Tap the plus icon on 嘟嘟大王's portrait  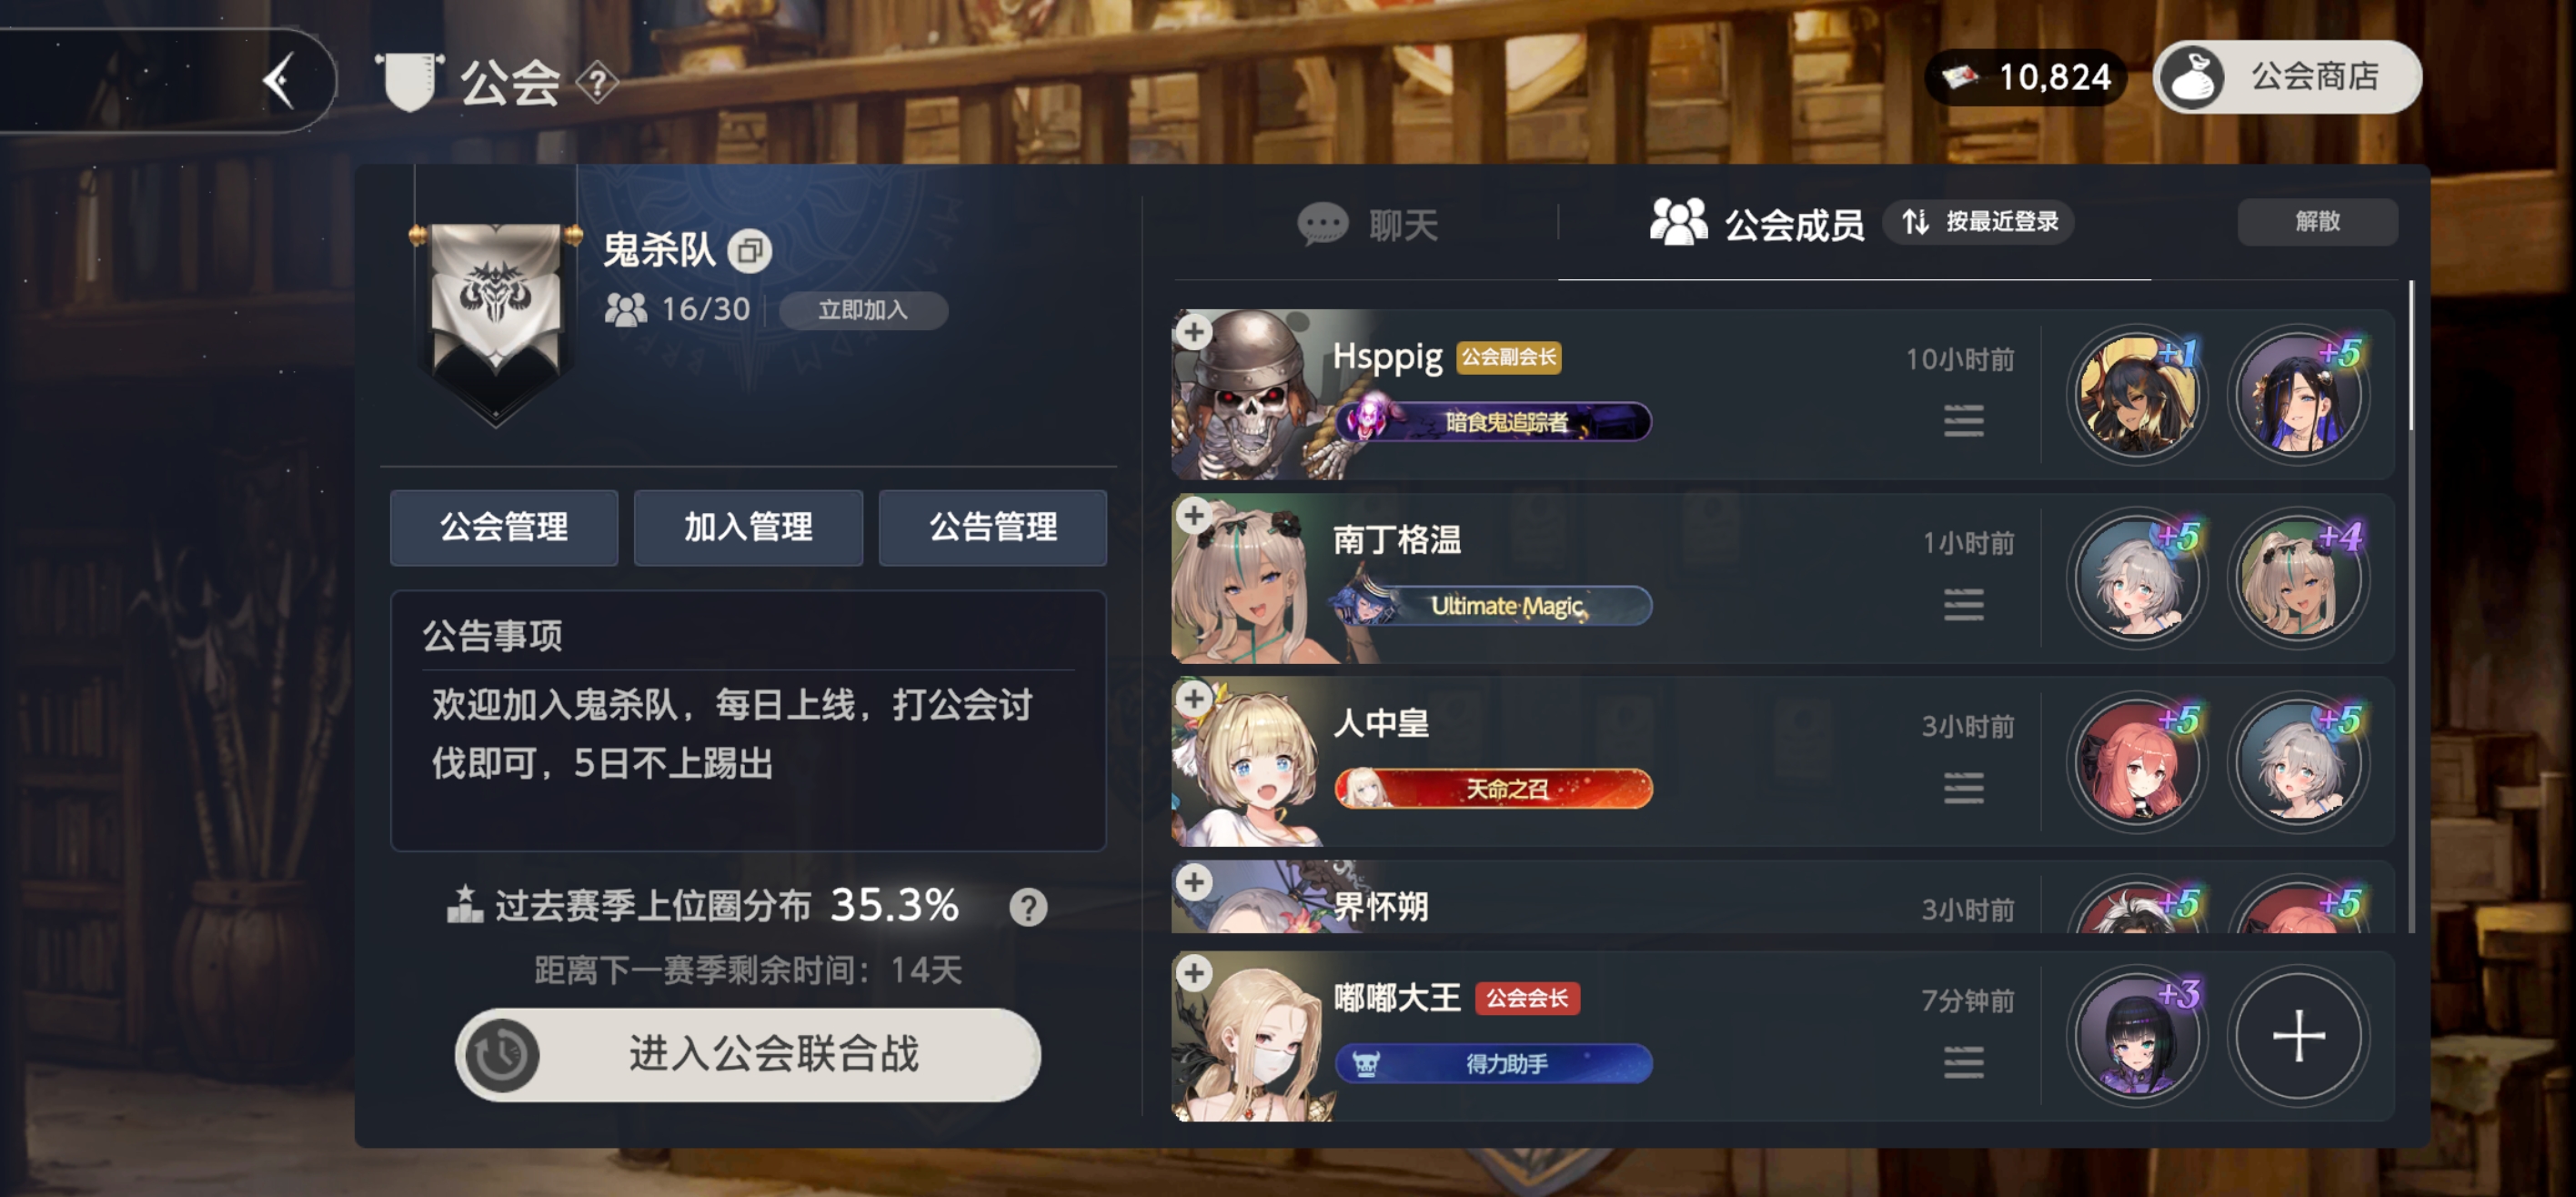pyautogui.click(x=1194, y=973)
